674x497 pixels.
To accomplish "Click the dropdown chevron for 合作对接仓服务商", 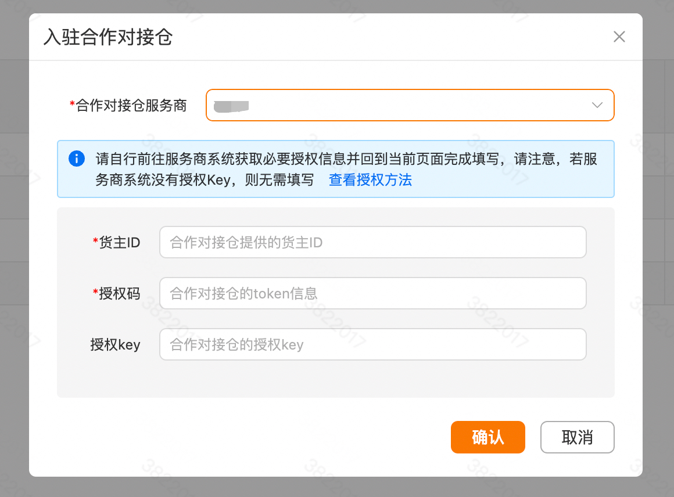I will (x=597, y=105).
